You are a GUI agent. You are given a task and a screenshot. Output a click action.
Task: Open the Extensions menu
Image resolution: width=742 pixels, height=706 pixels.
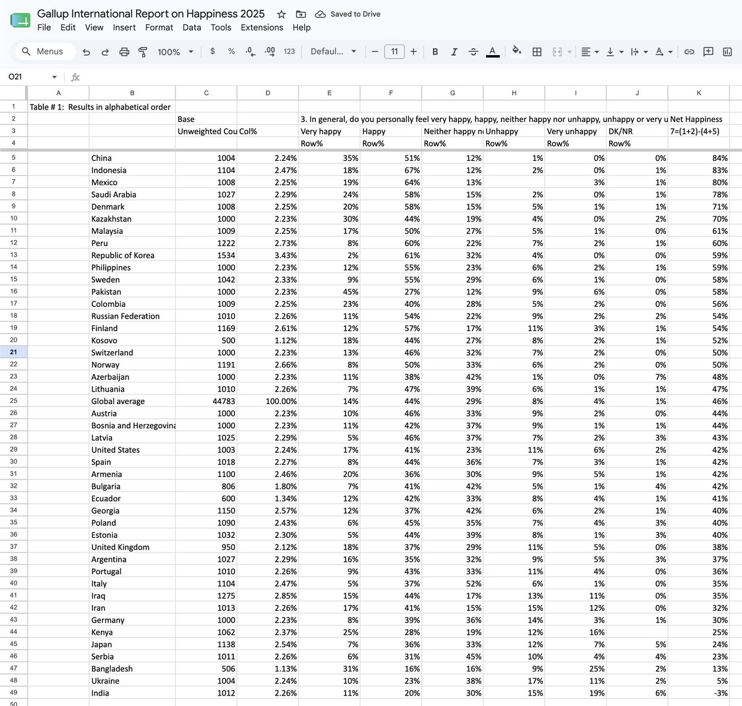[262, 27]
